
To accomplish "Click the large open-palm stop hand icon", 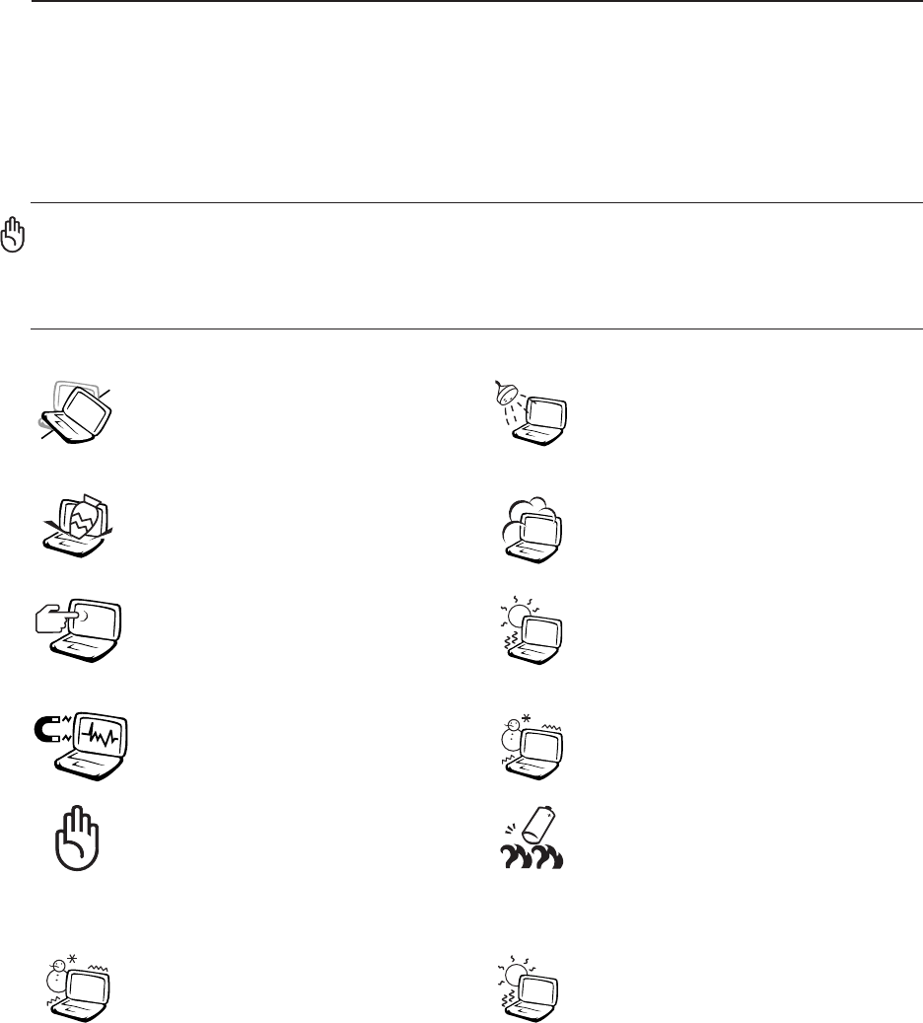I will tap(77, 839).
